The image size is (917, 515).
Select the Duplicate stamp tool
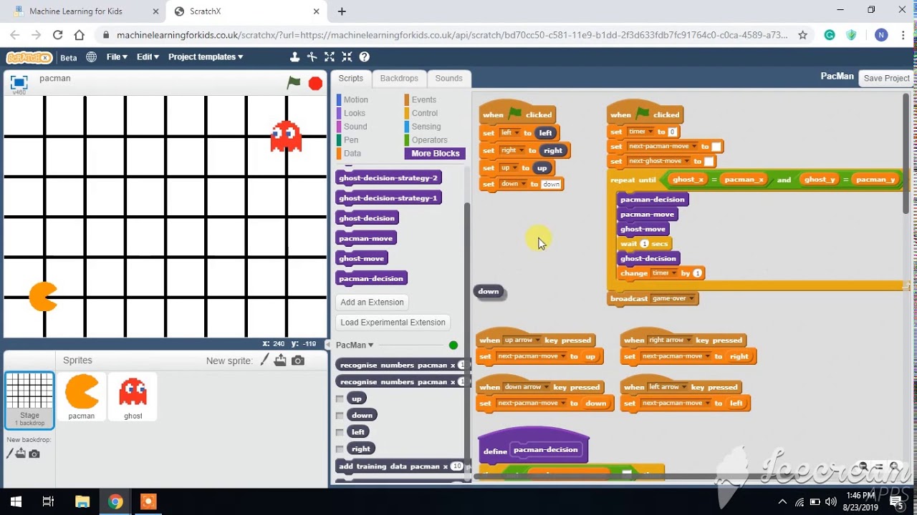294,57
